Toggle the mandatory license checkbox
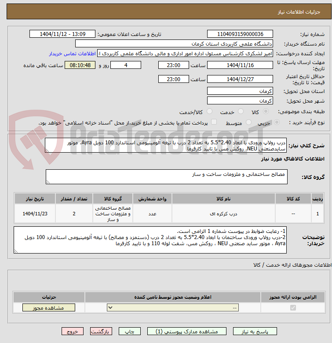332x343 pixels. pyautogui.click(x=293, y=308)
